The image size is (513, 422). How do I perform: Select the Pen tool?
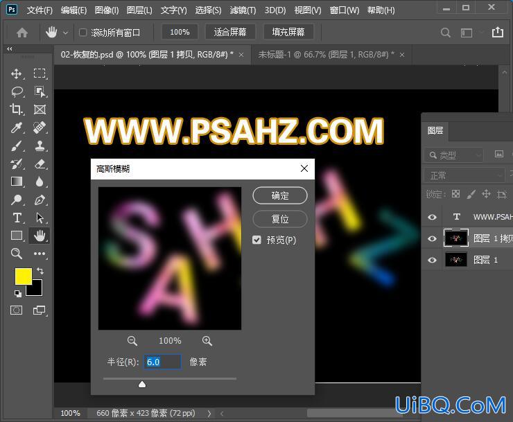coord(40,200)
